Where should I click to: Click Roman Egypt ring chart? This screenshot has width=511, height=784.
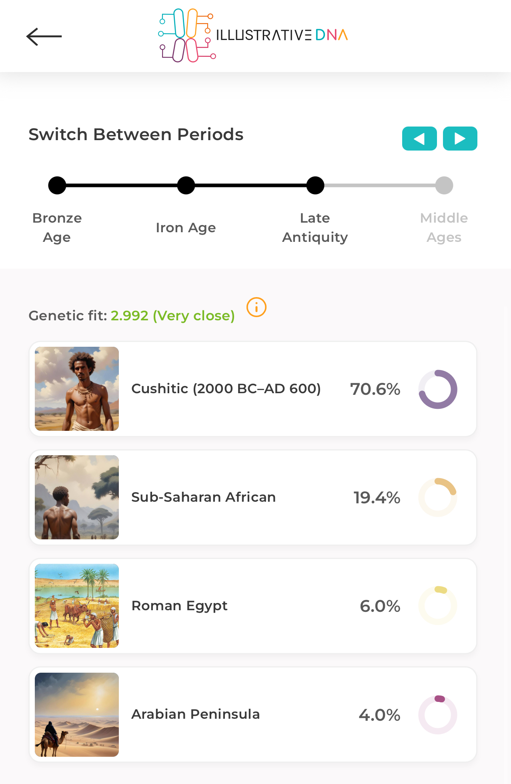438,606
